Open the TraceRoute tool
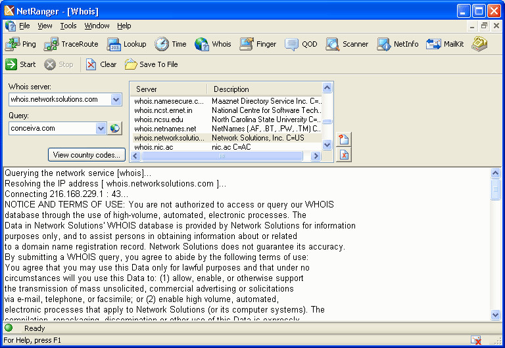Viewport: 505px width, 348px height. point(71,44)
